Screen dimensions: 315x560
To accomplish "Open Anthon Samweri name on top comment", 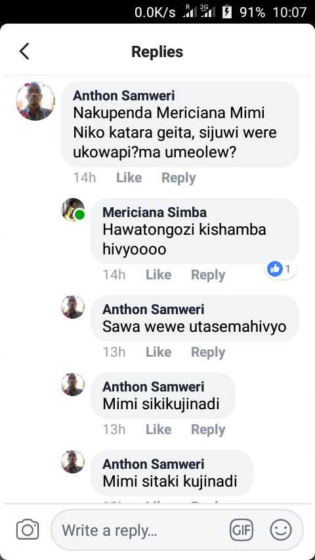I will click(x=124, y=96).
